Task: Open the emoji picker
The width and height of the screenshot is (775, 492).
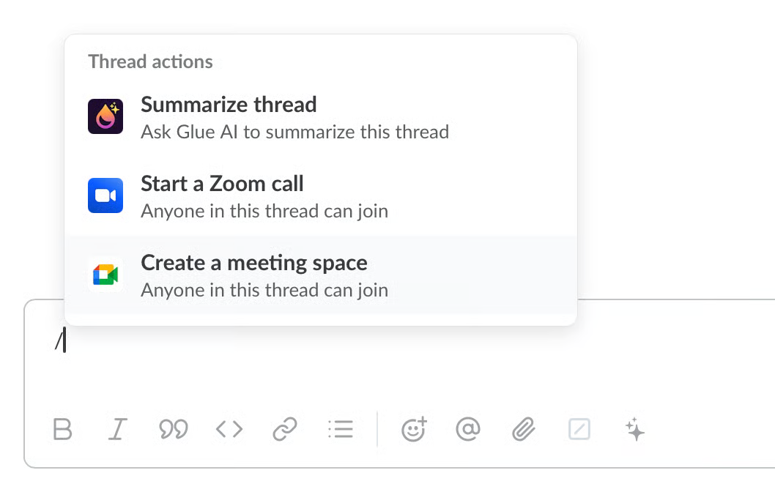Action: 414,429
